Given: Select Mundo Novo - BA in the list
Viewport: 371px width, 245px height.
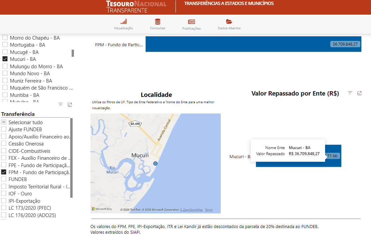Looking at the screenshot, I should click(5, 73).
